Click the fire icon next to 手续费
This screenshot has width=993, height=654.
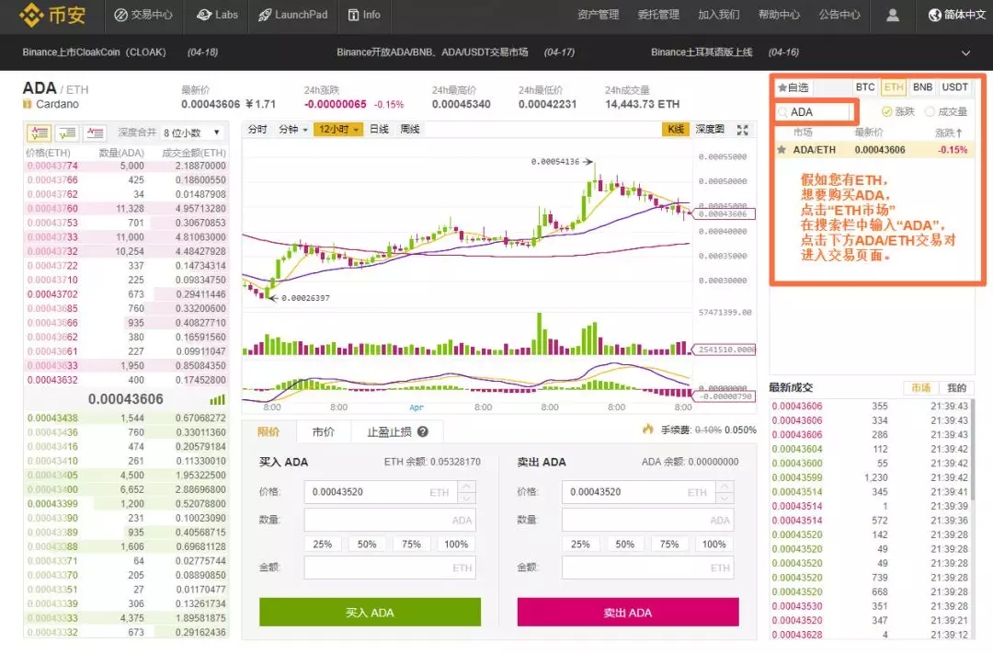pyautogui.click(x=647, y=429)
